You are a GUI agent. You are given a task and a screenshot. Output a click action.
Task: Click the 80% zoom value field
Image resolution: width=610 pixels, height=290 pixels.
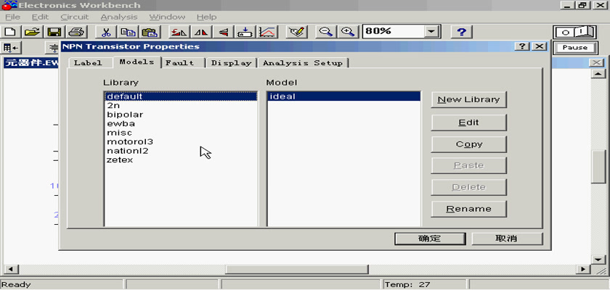tap(393, 32)
